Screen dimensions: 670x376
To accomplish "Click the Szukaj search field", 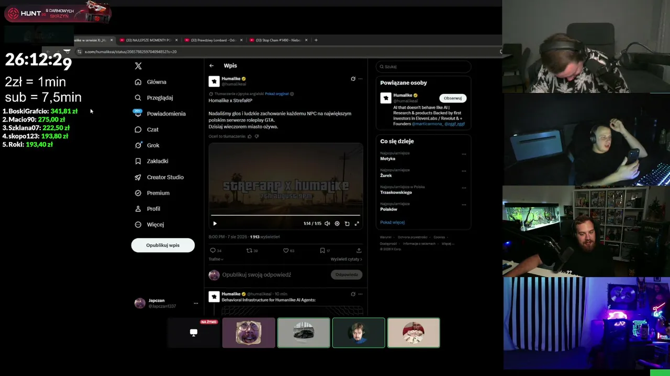I will (x=423, y=66).
